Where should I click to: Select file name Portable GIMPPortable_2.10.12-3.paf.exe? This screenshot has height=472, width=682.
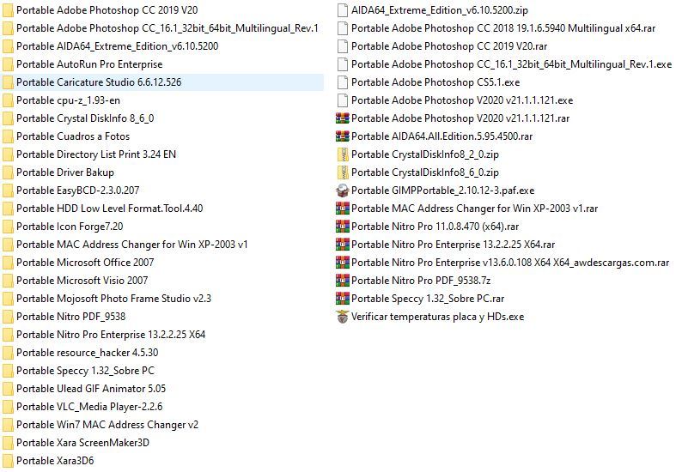(442, 191)
